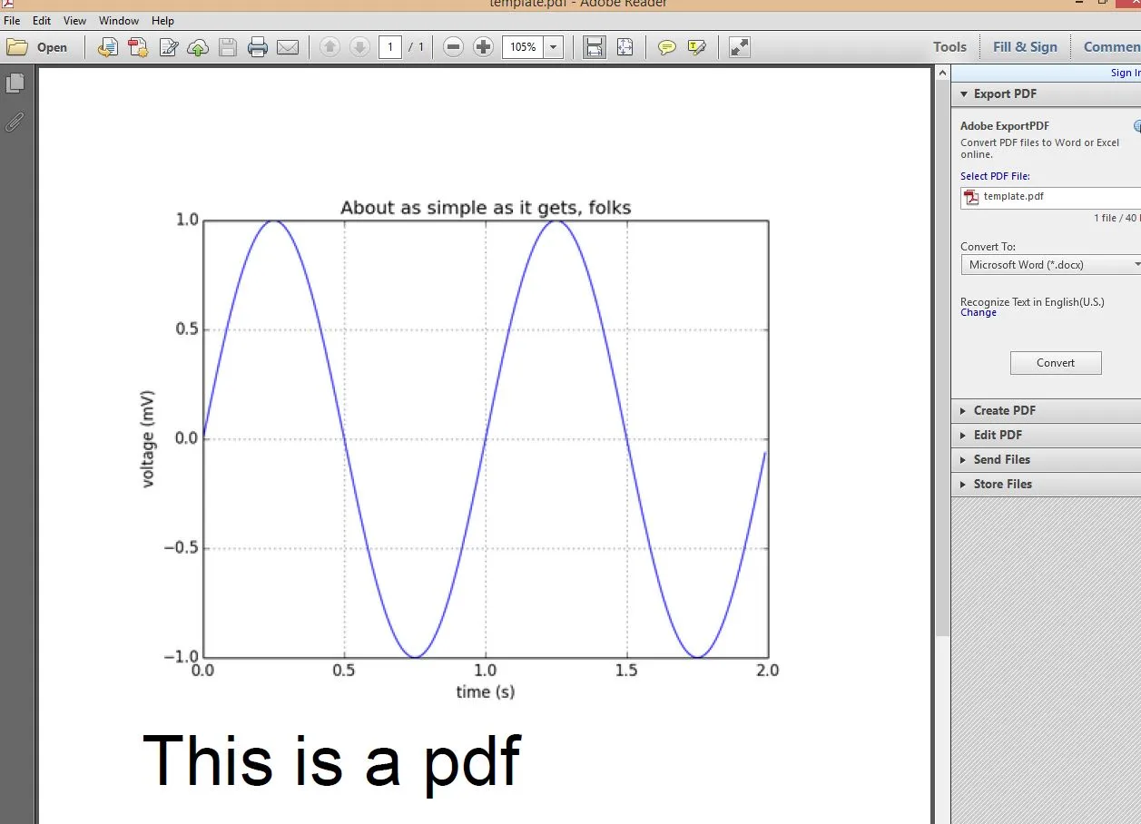
Task: Show attachments paperclip panel icon
Action: point(15,122)
